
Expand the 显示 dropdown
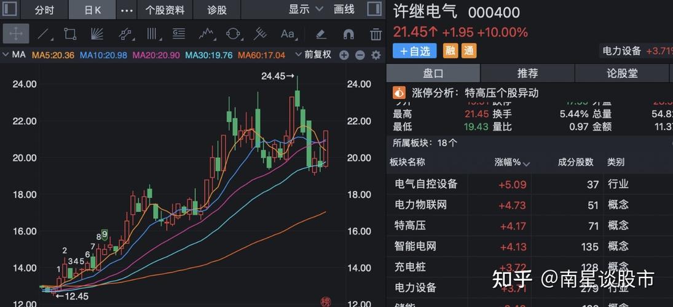tap(305, 9)
